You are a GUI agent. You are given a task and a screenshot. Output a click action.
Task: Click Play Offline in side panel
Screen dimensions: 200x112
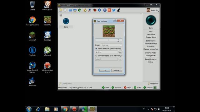(x=151, y=35)
